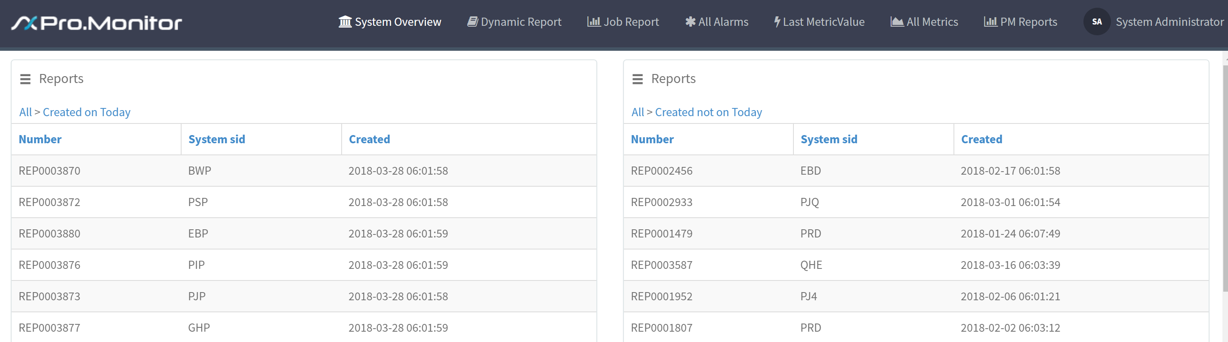
Task: Open right Reports panel hamburger menu
Action: [x=637, y=79]
